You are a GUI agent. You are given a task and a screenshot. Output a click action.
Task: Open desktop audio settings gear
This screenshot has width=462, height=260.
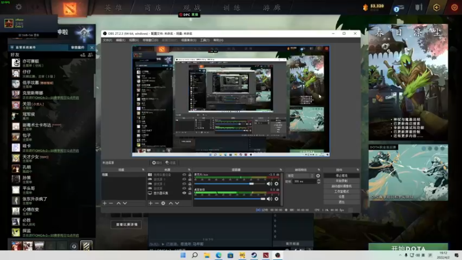[277, 199]
